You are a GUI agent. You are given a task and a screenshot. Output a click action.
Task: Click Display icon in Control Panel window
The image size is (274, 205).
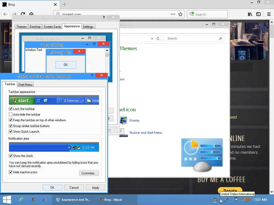coord(124,120)
